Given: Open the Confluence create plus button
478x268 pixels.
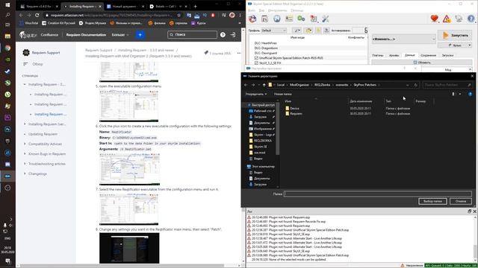Looking at the screenshot, I should click(x=140, y=35).
